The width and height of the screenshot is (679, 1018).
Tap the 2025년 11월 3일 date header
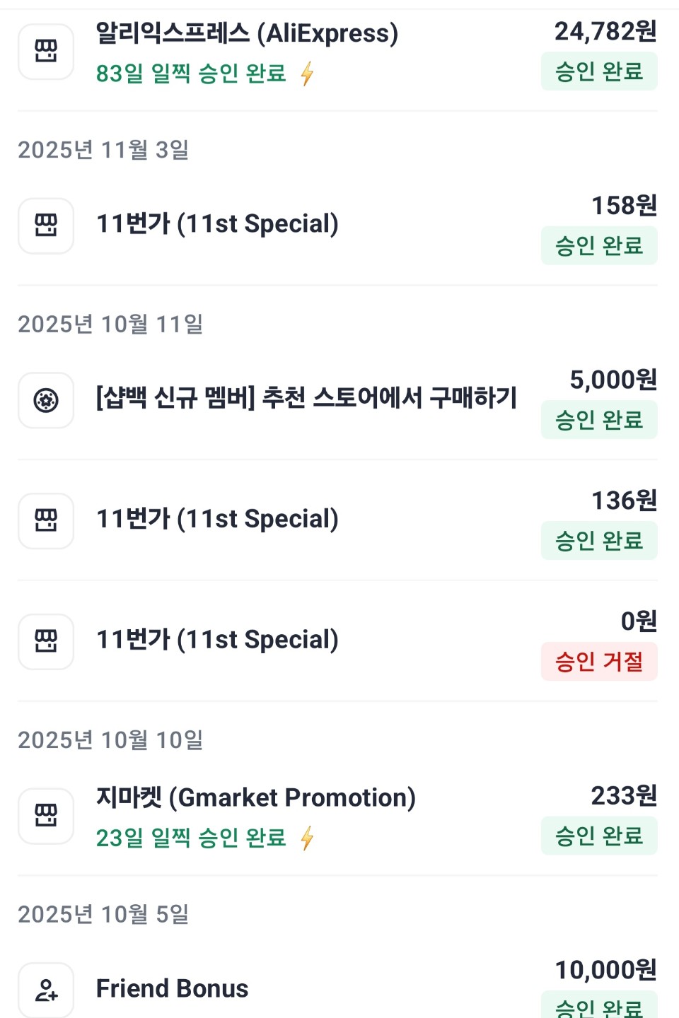[x=103, y=150]
